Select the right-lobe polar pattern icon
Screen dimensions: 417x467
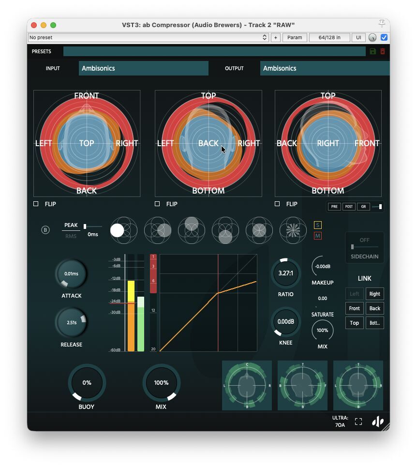click(158, 230)
